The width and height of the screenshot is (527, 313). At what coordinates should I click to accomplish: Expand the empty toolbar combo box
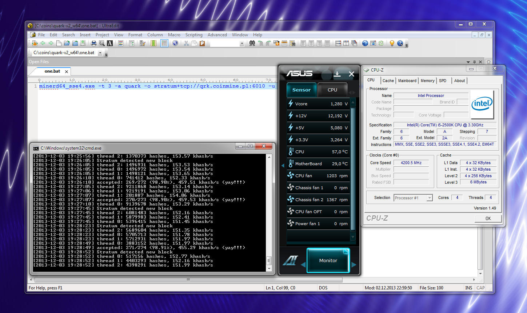tap(241, 44)
